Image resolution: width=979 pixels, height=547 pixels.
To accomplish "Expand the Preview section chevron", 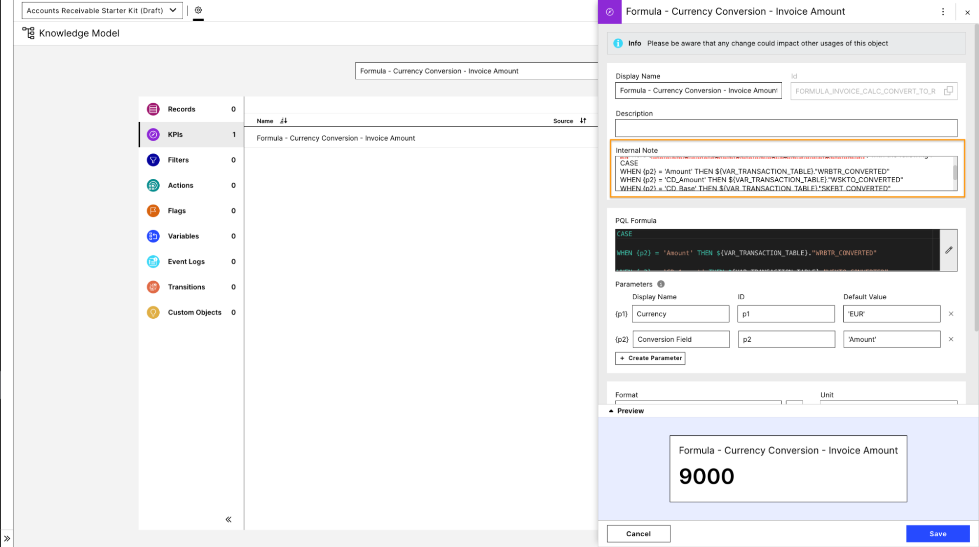I will point(611,410).
